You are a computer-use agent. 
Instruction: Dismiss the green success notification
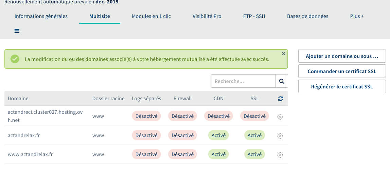point(284,54)
